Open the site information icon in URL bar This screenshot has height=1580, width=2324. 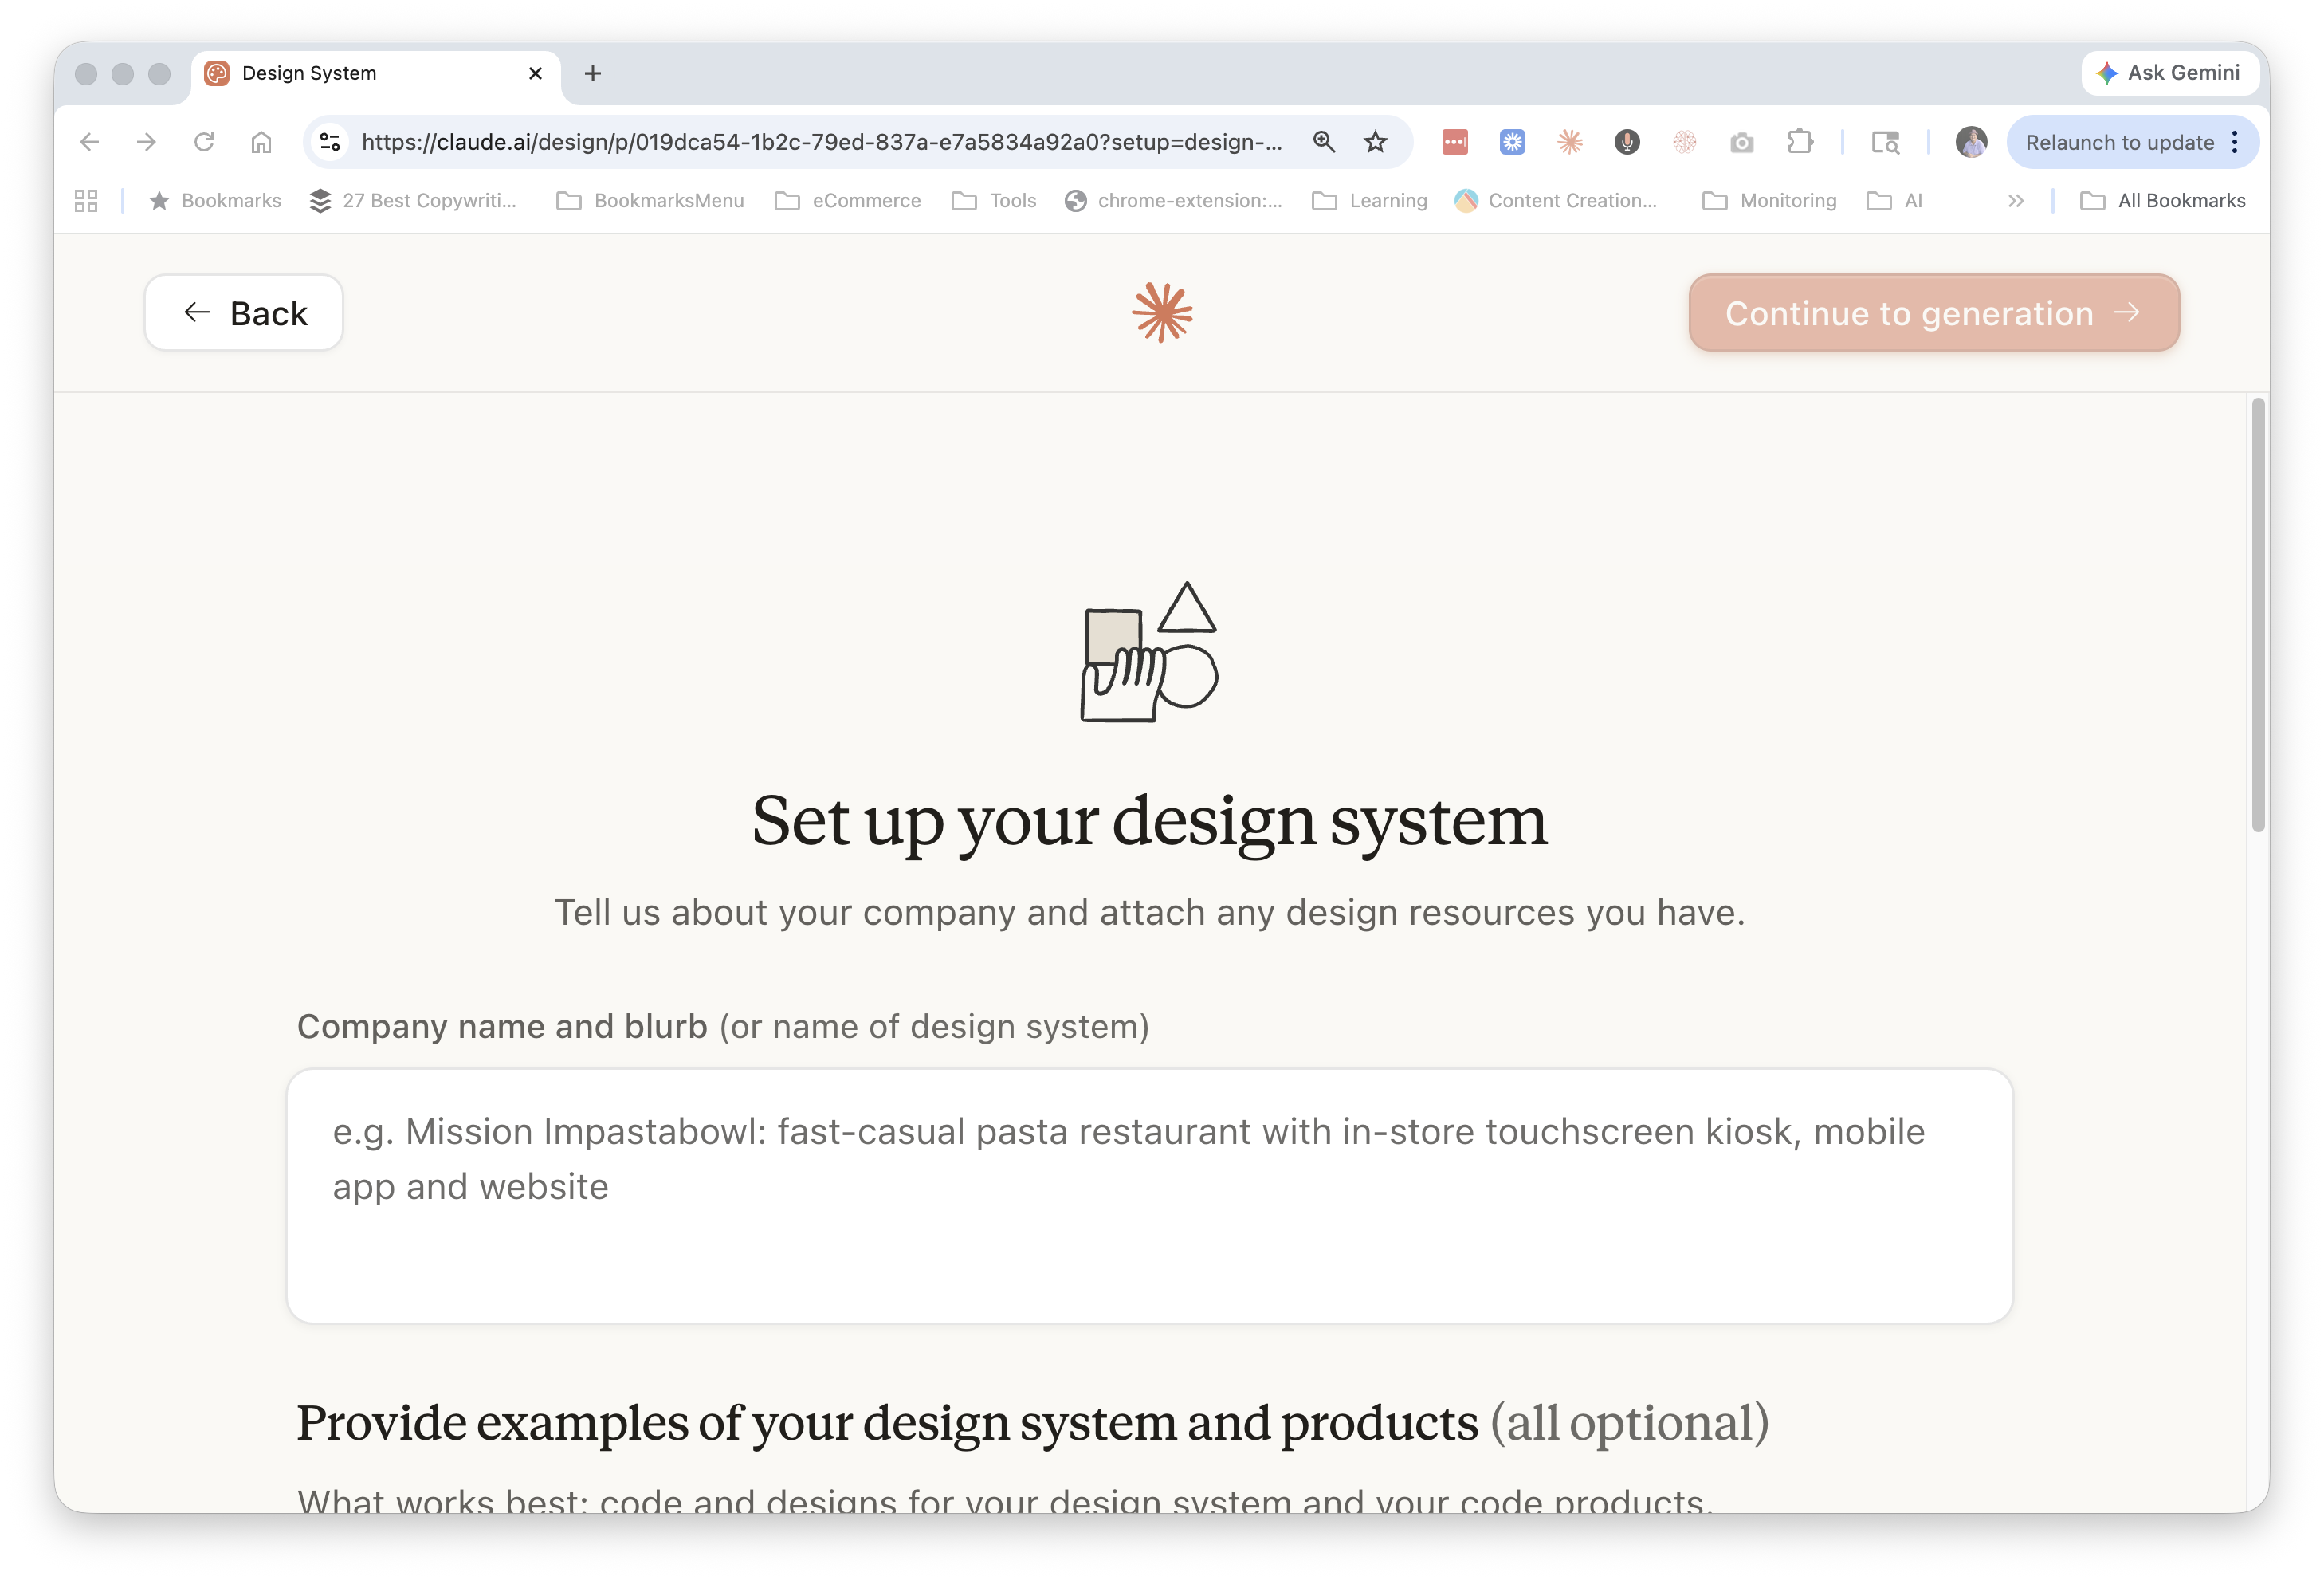330,142
